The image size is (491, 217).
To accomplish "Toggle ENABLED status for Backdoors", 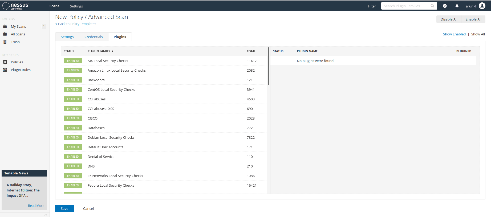I will pyautogui.click(x=73, y=80).
